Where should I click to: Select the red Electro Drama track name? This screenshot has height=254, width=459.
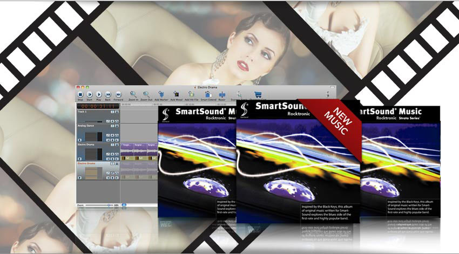[x=86, y=163]
